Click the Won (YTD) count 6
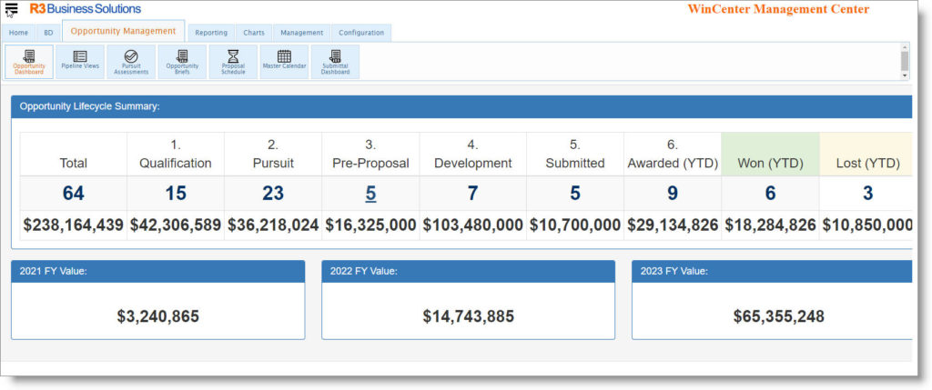Viewport: 932px width, 390px height. (x=770, y=194)
